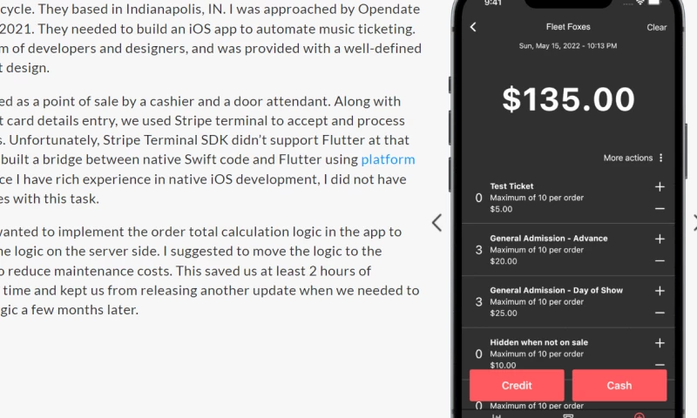The image size is (697, 418).
Task: Add one General Admission - Advance ticket
Action: pos(660,239)
